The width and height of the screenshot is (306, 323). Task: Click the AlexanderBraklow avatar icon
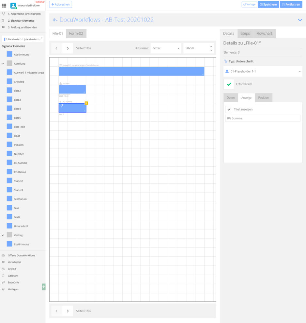pos(13,5)
